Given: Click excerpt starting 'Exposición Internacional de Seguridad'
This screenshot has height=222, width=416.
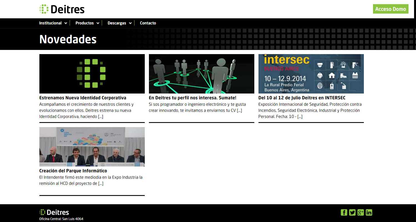Looking at the screenshot, I should (x=310, y=110).
